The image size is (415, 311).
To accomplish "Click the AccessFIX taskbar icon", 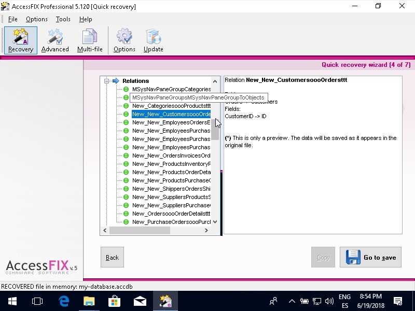I will (x=165, y=301).
